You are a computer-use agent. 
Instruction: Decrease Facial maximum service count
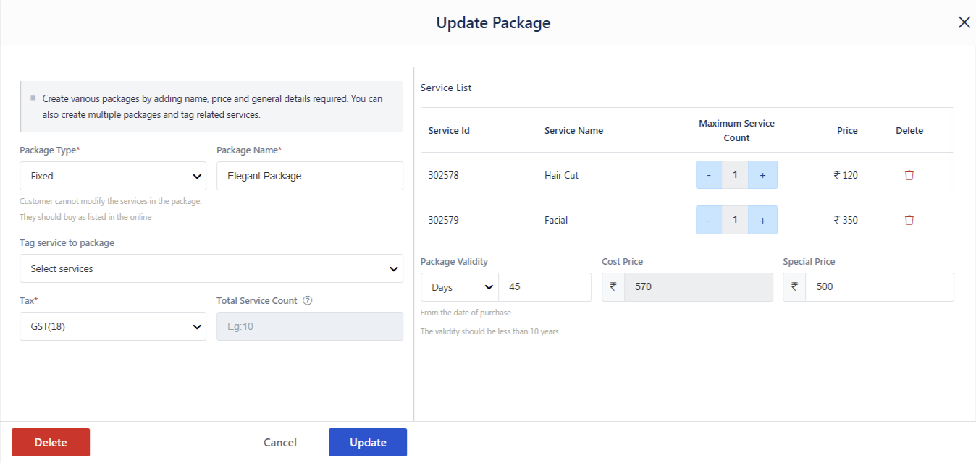point(709,220)
